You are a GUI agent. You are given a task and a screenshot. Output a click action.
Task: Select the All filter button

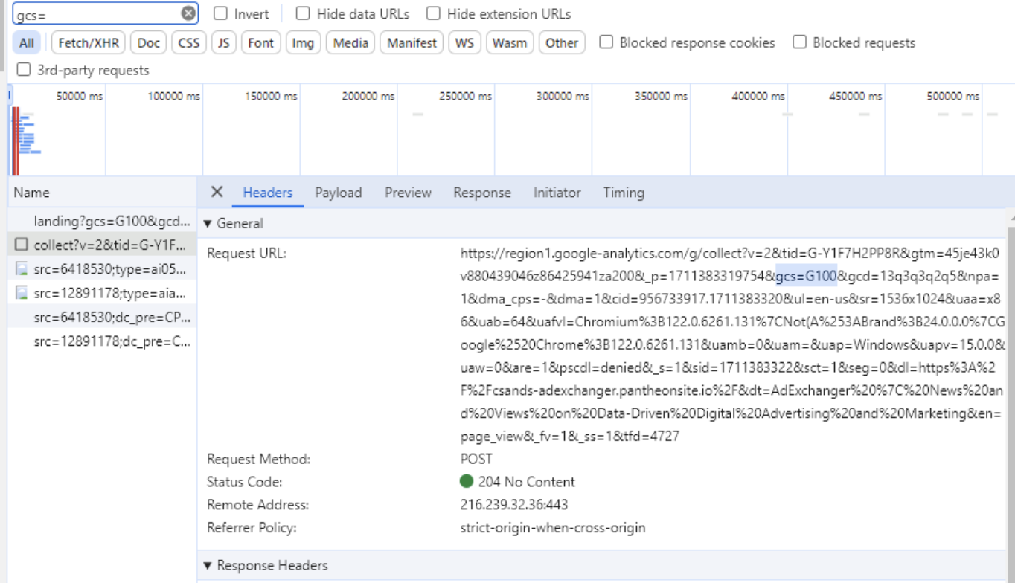coord(27,42)
